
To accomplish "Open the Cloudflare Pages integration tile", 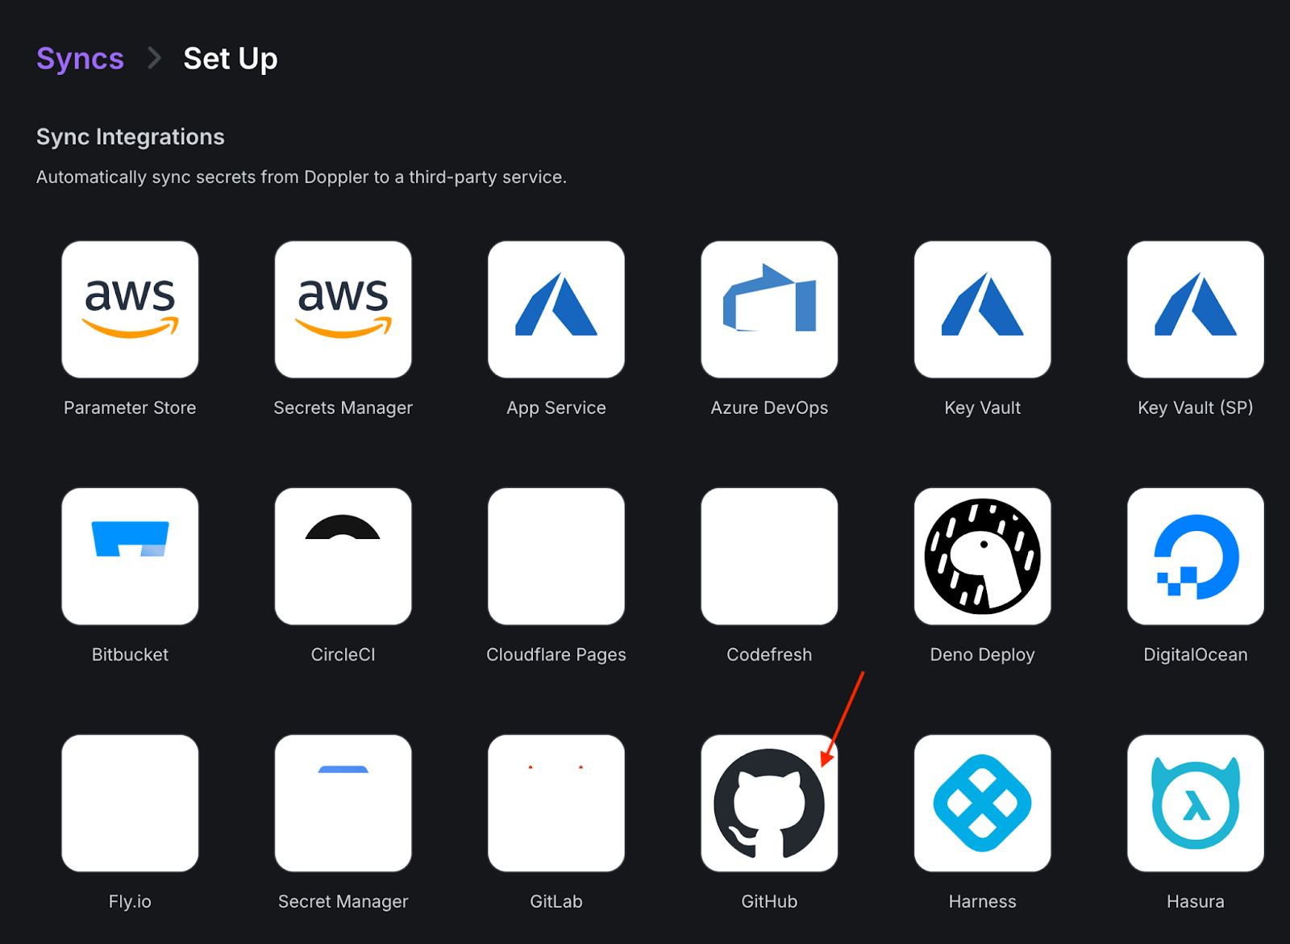I will (x=556, y=557).
